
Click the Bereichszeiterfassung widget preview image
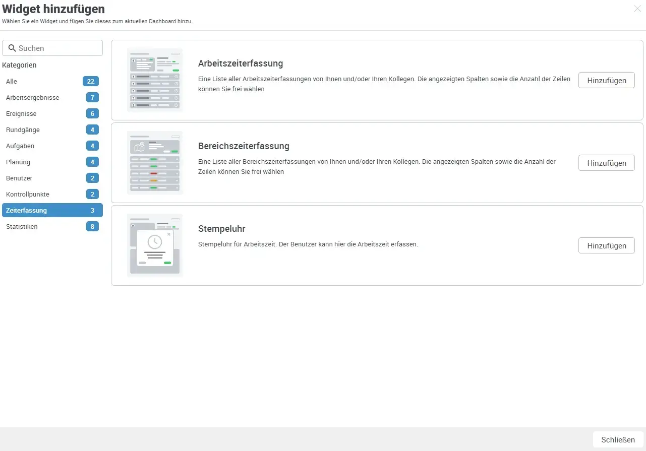coord(154,162)
